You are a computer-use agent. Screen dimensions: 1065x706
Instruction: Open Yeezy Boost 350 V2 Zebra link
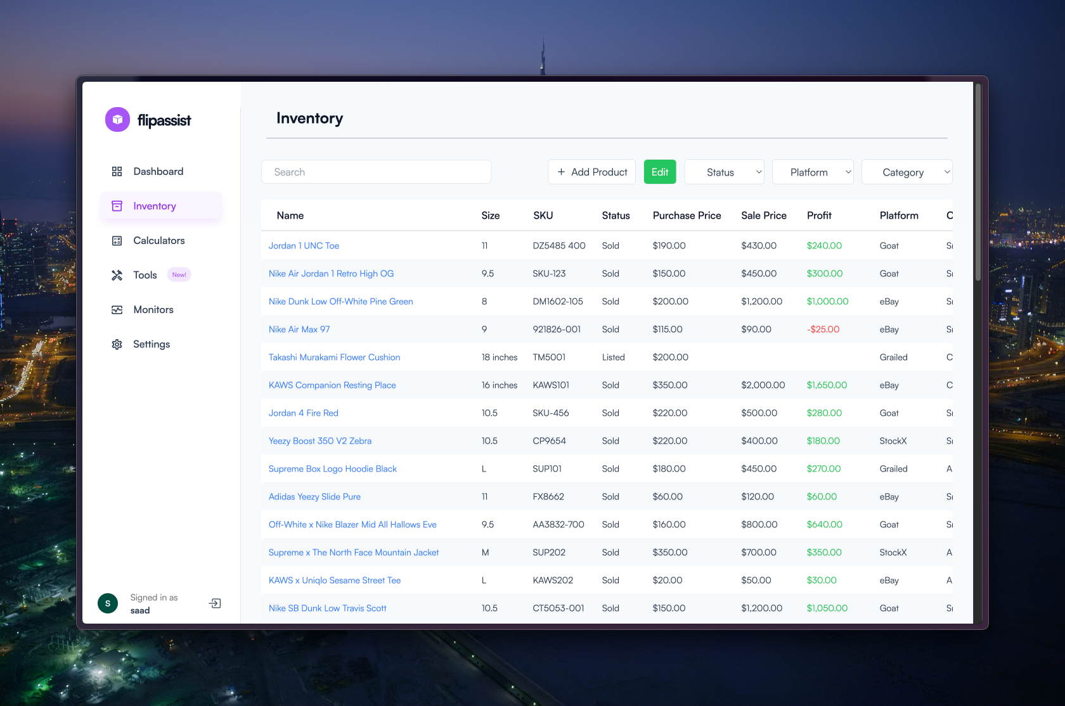click(x=320, y=441)
